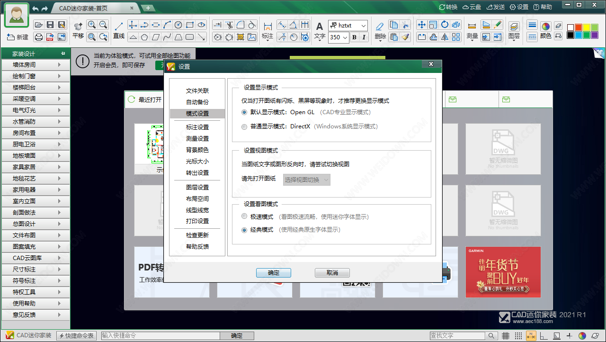Screen dimensions: 606x342
Task: Click the rotate tool icon
Action: [x=445, y=25]
